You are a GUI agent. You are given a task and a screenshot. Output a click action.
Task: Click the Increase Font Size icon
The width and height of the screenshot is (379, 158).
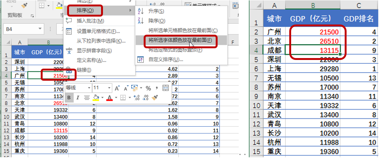[x=117, y=88]
